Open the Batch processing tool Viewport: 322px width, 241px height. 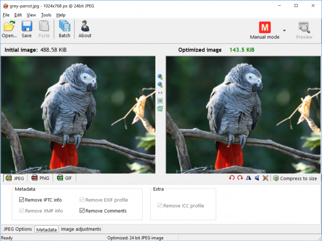click(64, 29)
